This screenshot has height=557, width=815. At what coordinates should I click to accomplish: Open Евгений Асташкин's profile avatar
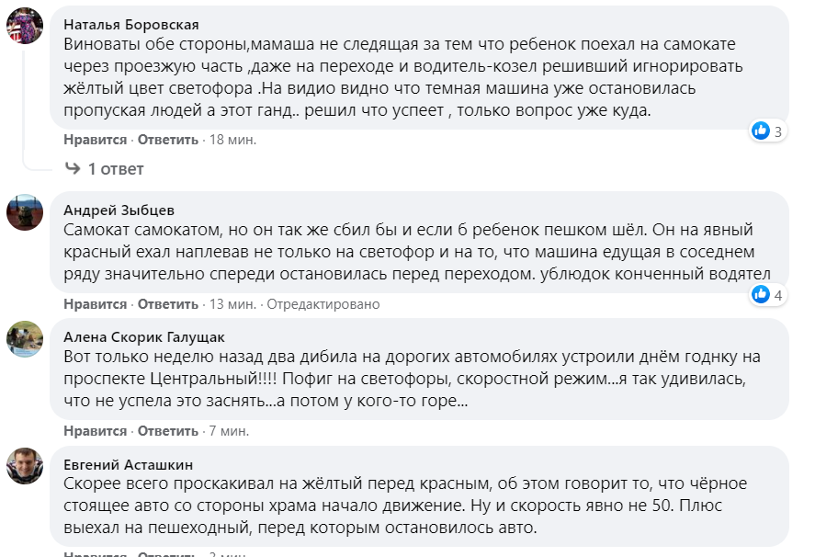25,466
